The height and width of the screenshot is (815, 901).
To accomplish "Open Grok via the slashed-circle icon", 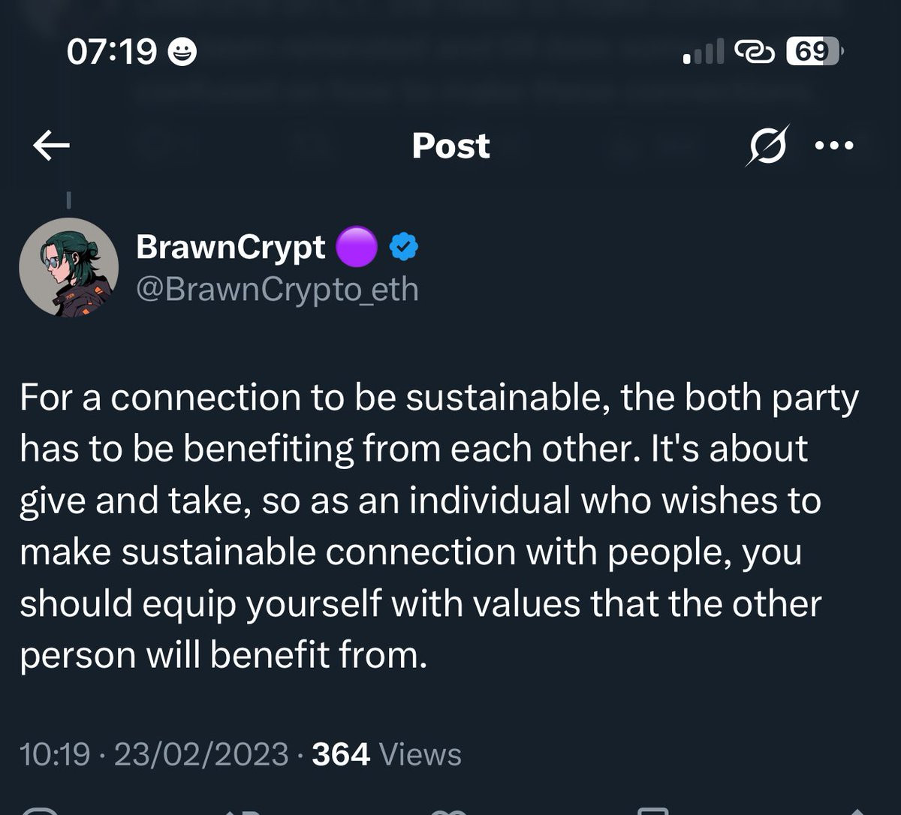I will [767, 146].
